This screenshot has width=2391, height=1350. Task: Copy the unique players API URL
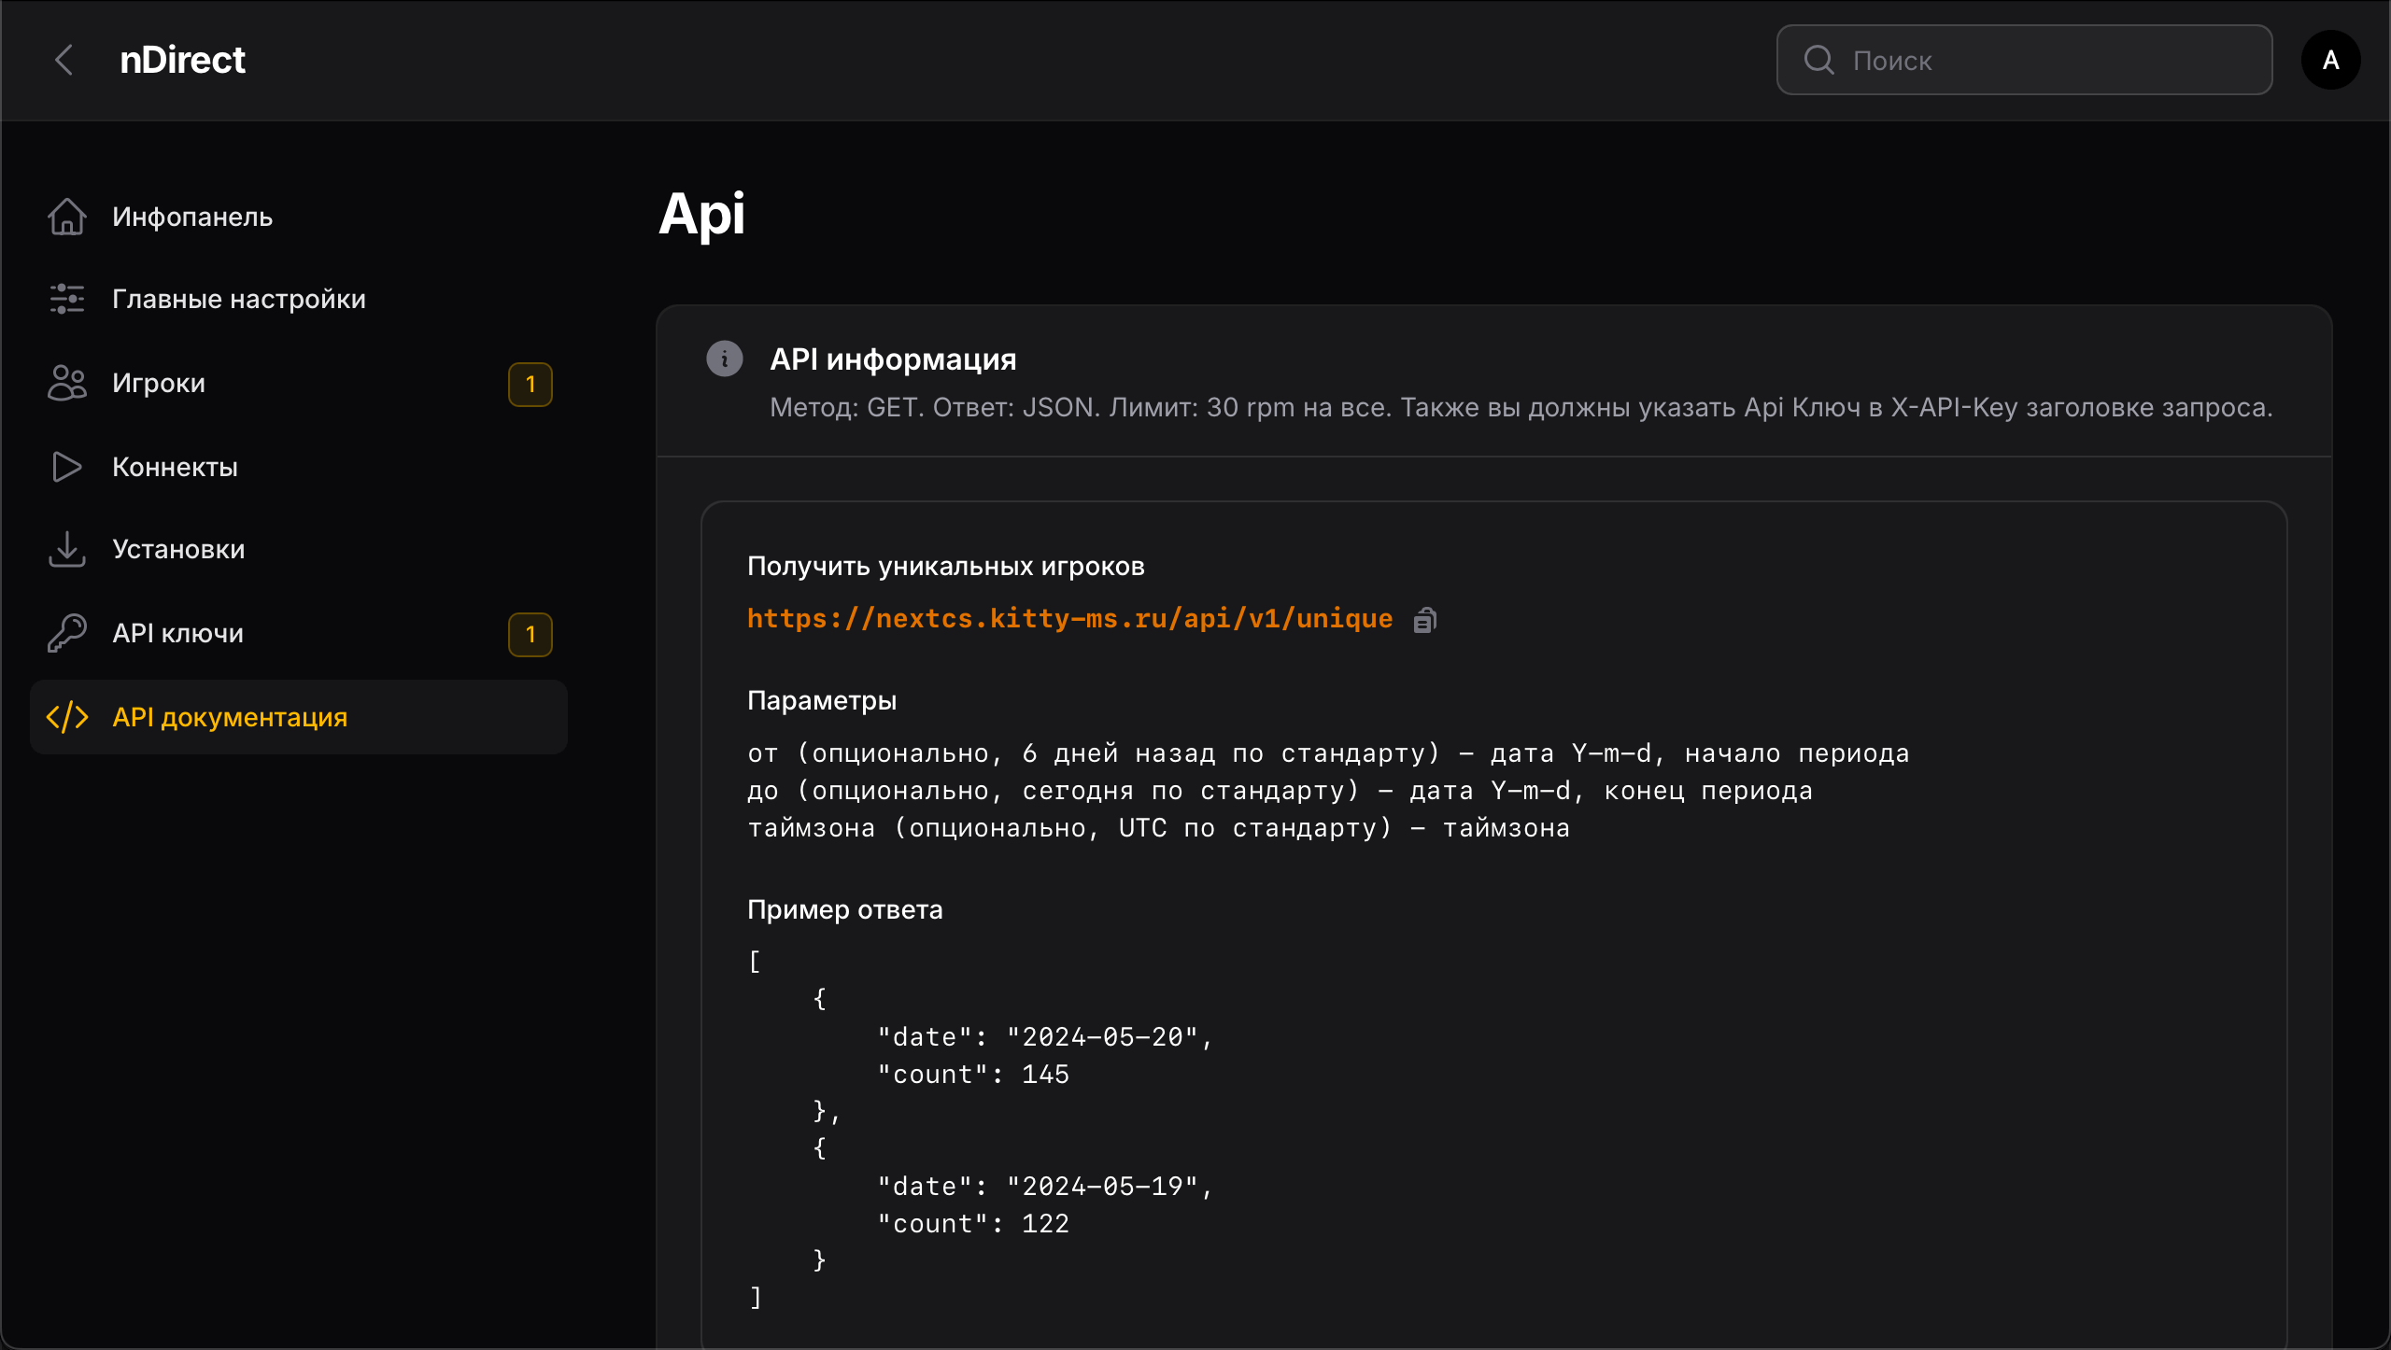(x=1425, y=618)
